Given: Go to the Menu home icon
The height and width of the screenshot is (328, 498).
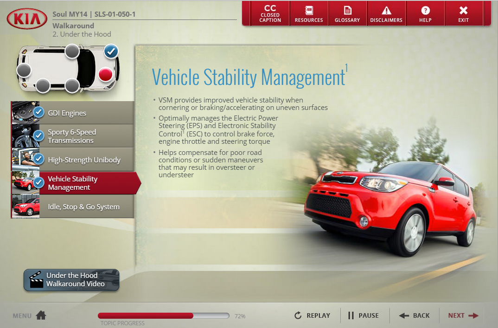Looking at the screenshot, I should (41, 315).
